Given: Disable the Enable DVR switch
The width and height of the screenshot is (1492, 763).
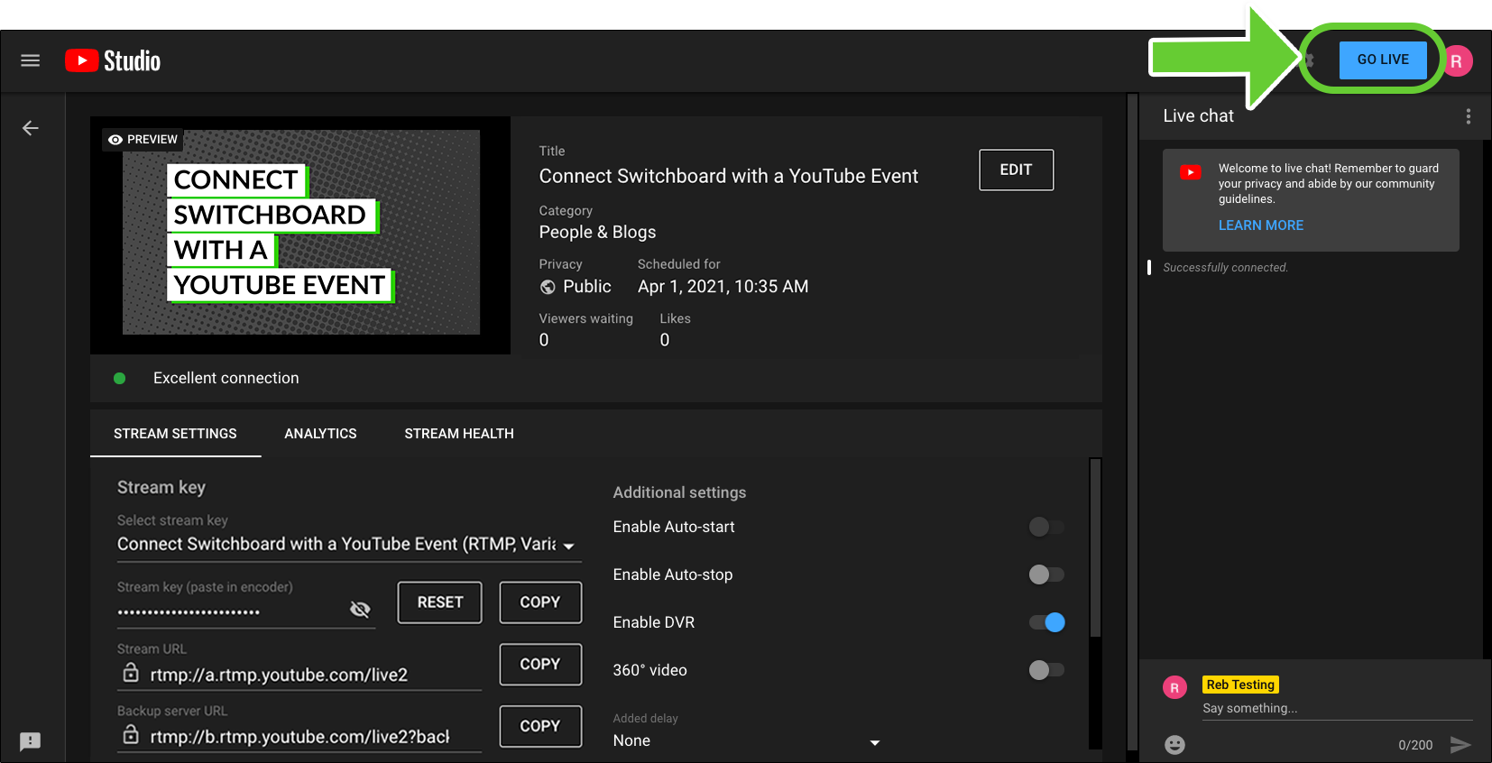Looking at the screenshot, I should [x=1046, y=622].
